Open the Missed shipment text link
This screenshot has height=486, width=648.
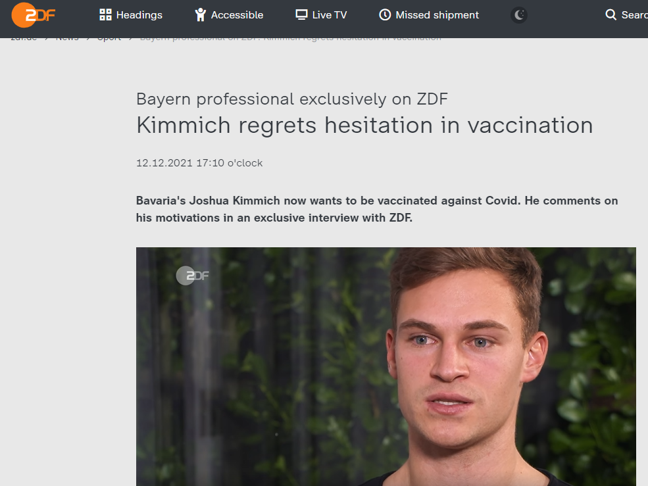click(437, 14)
